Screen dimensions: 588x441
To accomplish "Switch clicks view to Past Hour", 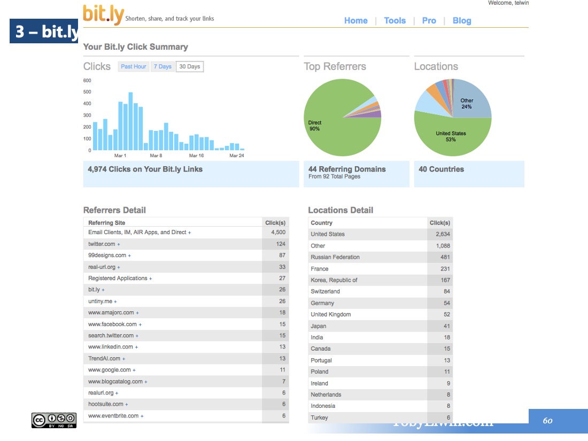I will click(134, 66).
